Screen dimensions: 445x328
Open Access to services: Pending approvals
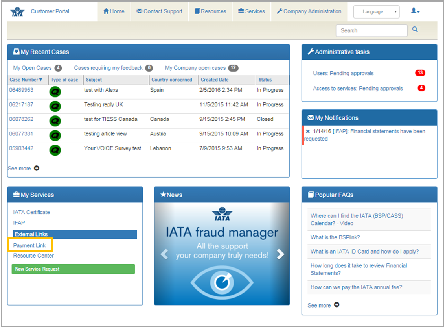pos(358,88)
